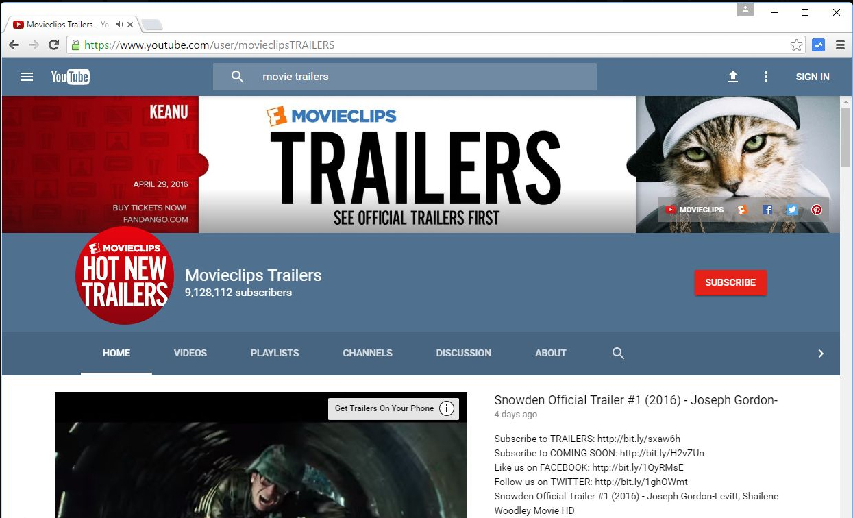The width and height of the screenshot is (853, 518).
Task: Switch to the DISCUSSION tab
Action: coord(464,353)
